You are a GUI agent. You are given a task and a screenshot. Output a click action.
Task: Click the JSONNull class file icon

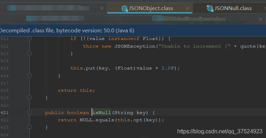[x=210, y=8]
